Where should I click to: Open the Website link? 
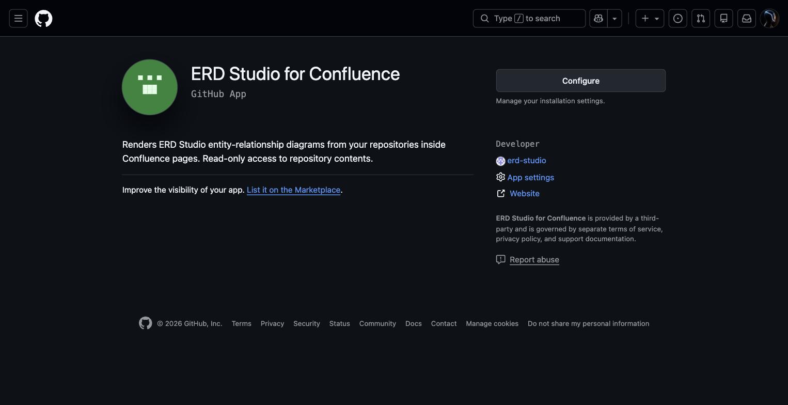[x=525, y=193]
